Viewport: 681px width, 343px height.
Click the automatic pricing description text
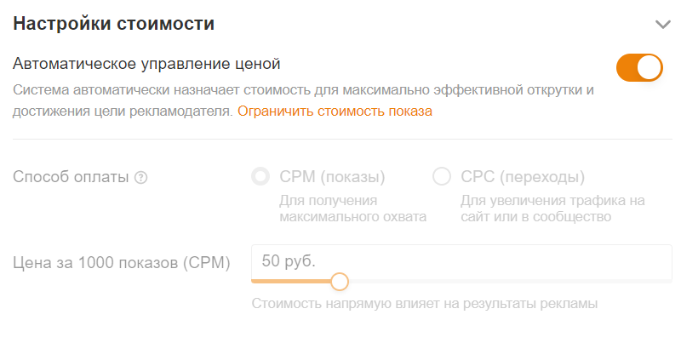302,89
